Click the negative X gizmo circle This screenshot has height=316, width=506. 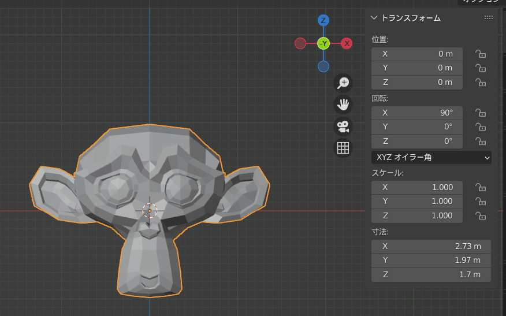(x=300, y=43)
